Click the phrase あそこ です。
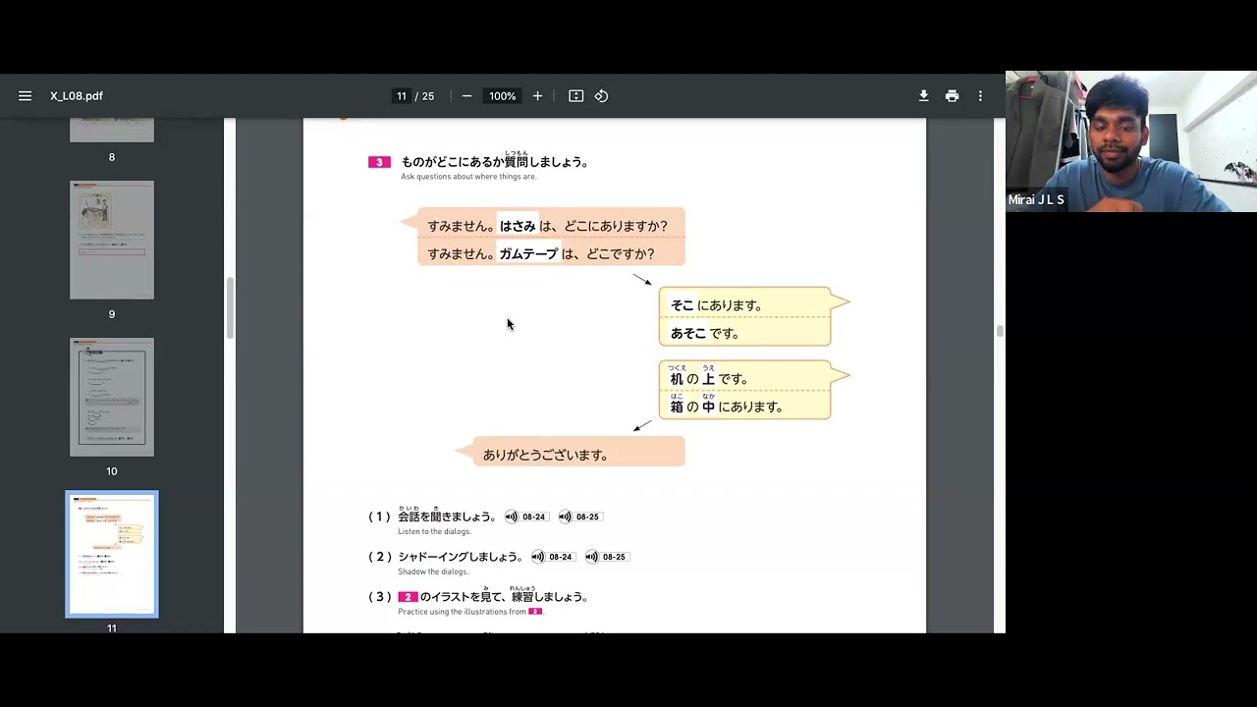Image resolution: width=1257 pixels, height=707 pixels. (x=704, y=333)
